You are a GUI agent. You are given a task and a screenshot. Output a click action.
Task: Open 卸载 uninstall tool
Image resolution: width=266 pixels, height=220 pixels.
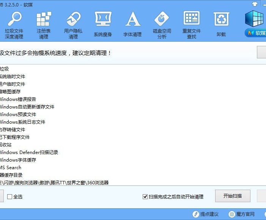221,24
